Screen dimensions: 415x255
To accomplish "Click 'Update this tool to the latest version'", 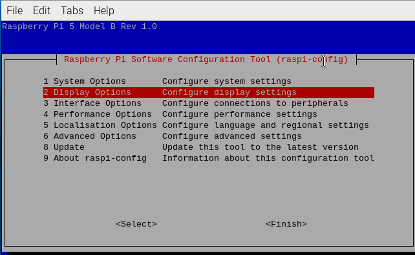I will (x=261, y=147).
